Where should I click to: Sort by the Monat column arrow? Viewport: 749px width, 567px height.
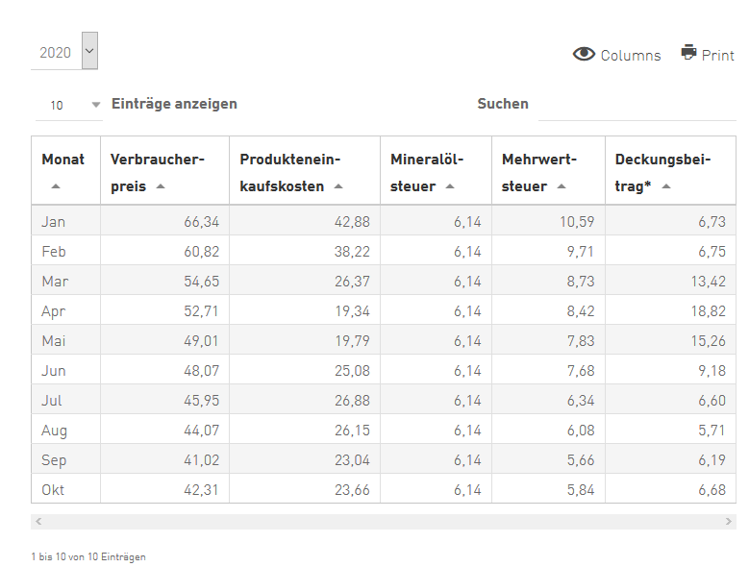(x=56, y=186)
